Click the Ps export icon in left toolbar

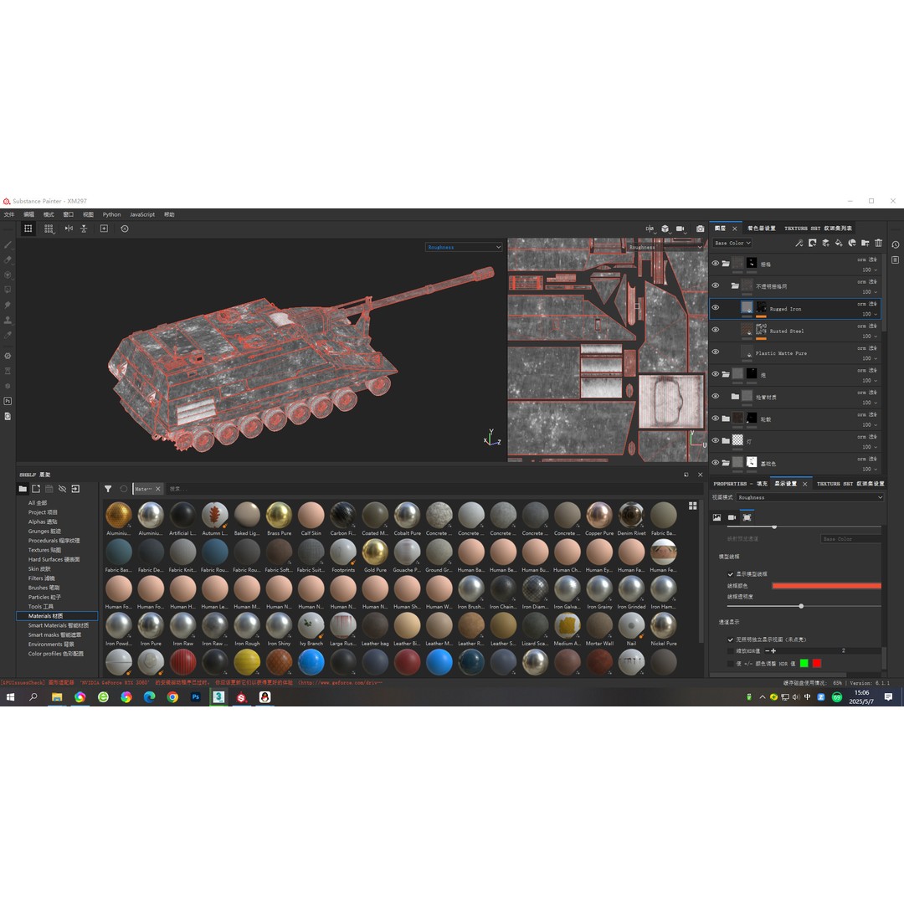(8, 401)
